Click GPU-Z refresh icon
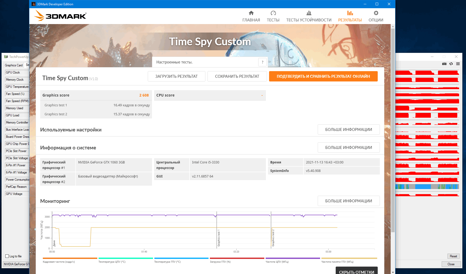The height and width of the screenshot is (274, 466). [451, 64]
